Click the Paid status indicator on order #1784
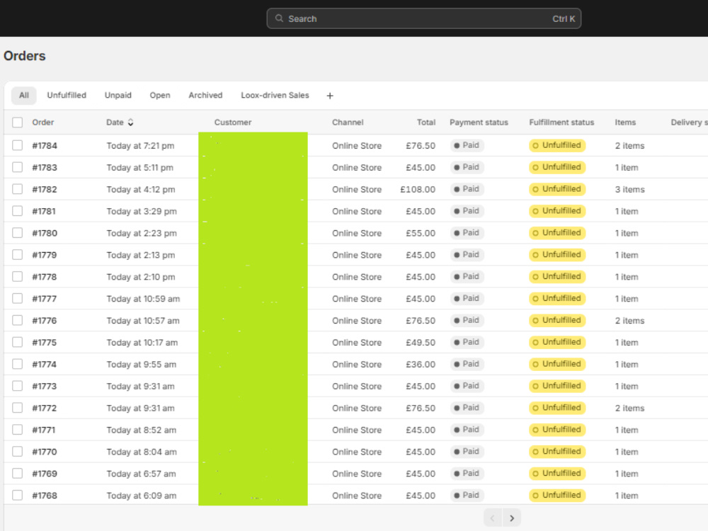 click(467, 145)
